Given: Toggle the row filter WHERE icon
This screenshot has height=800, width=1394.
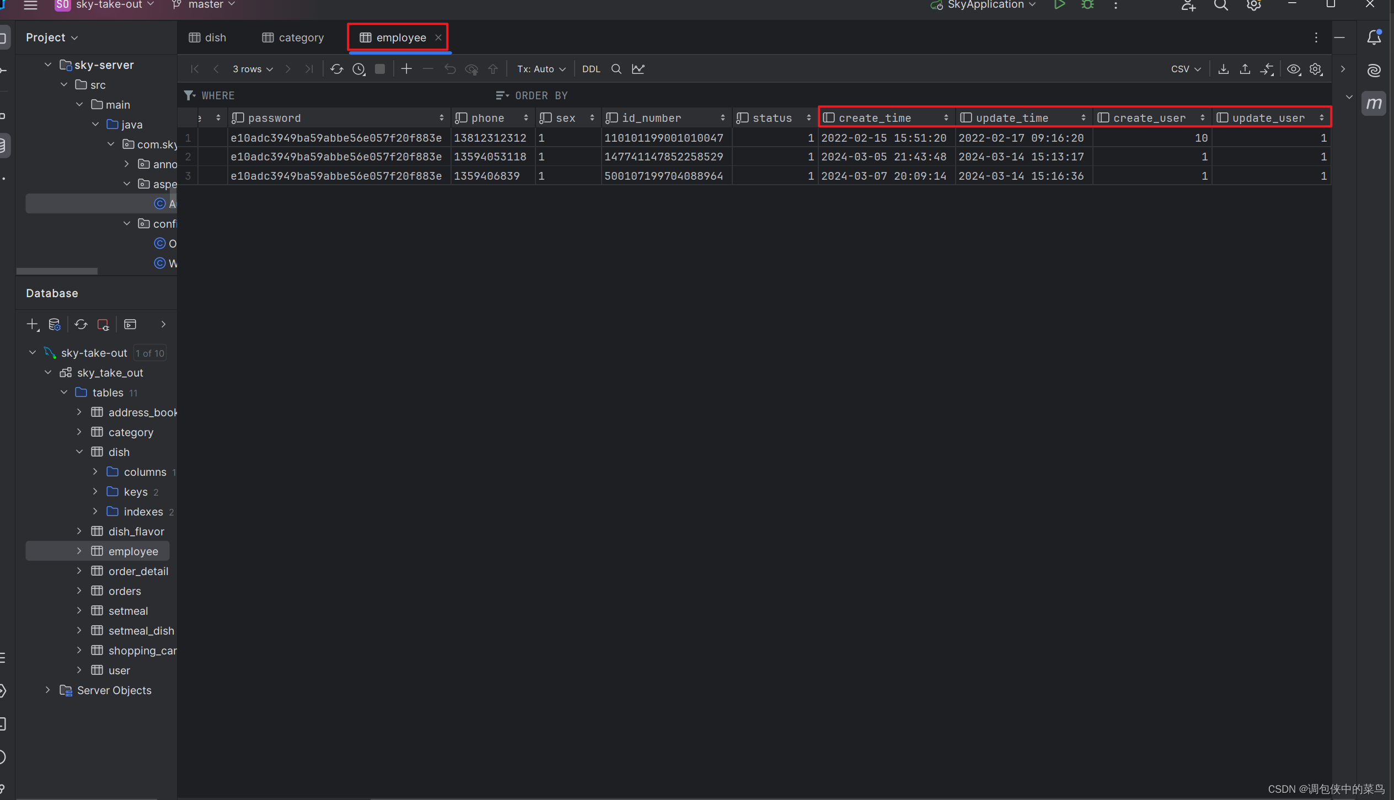Looking at the screenshot, I should [190, 95].
